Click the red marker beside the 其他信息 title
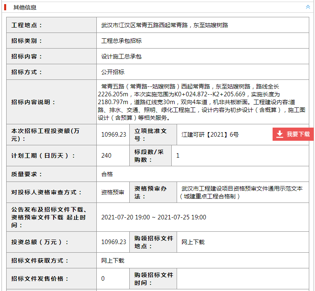315x291 pixels. [x=5, y=7]
